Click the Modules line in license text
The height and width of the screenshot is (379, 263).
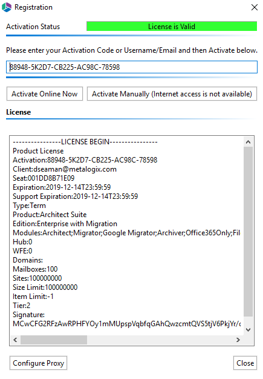[x=126, y=233]
